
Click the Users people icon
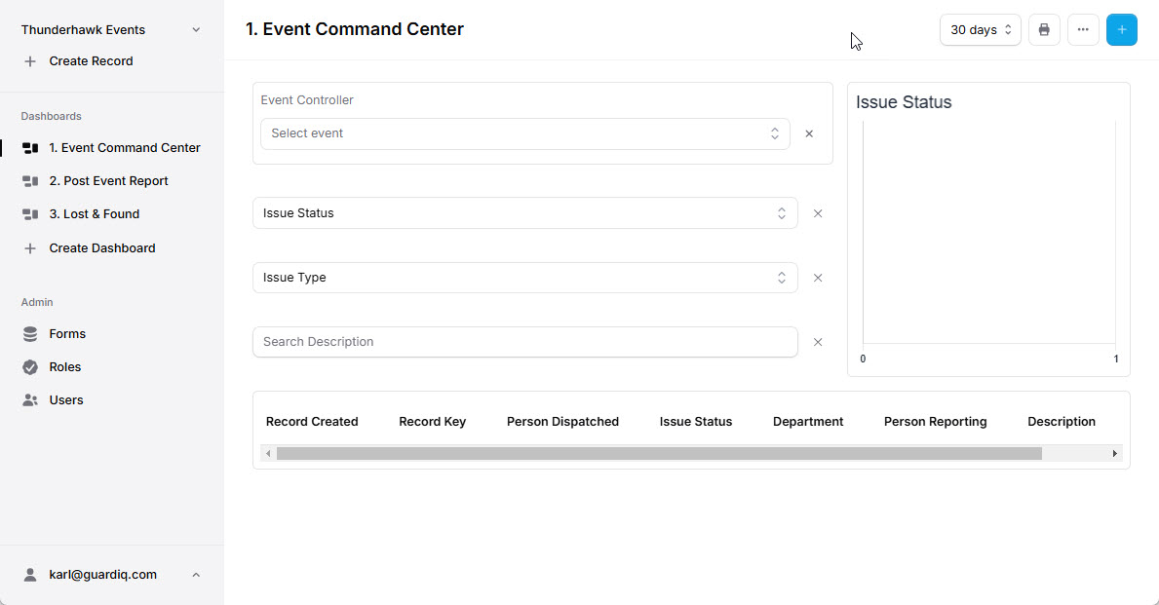tap(30, 400)
